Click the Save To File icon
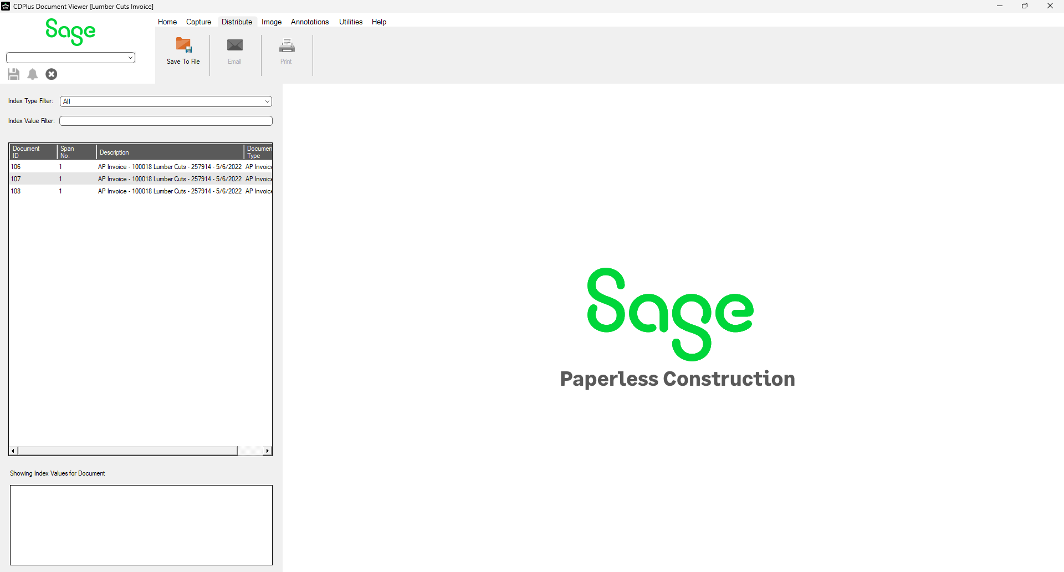 point(183,45)
